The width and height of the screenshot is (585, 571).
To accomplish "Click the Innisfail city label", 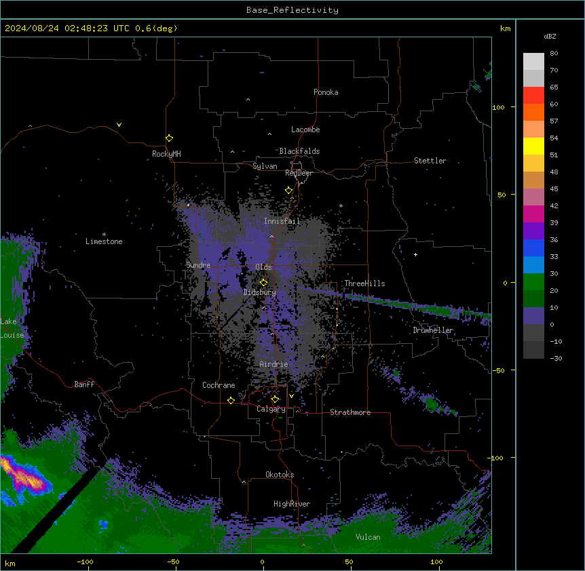I will [282, 221].
